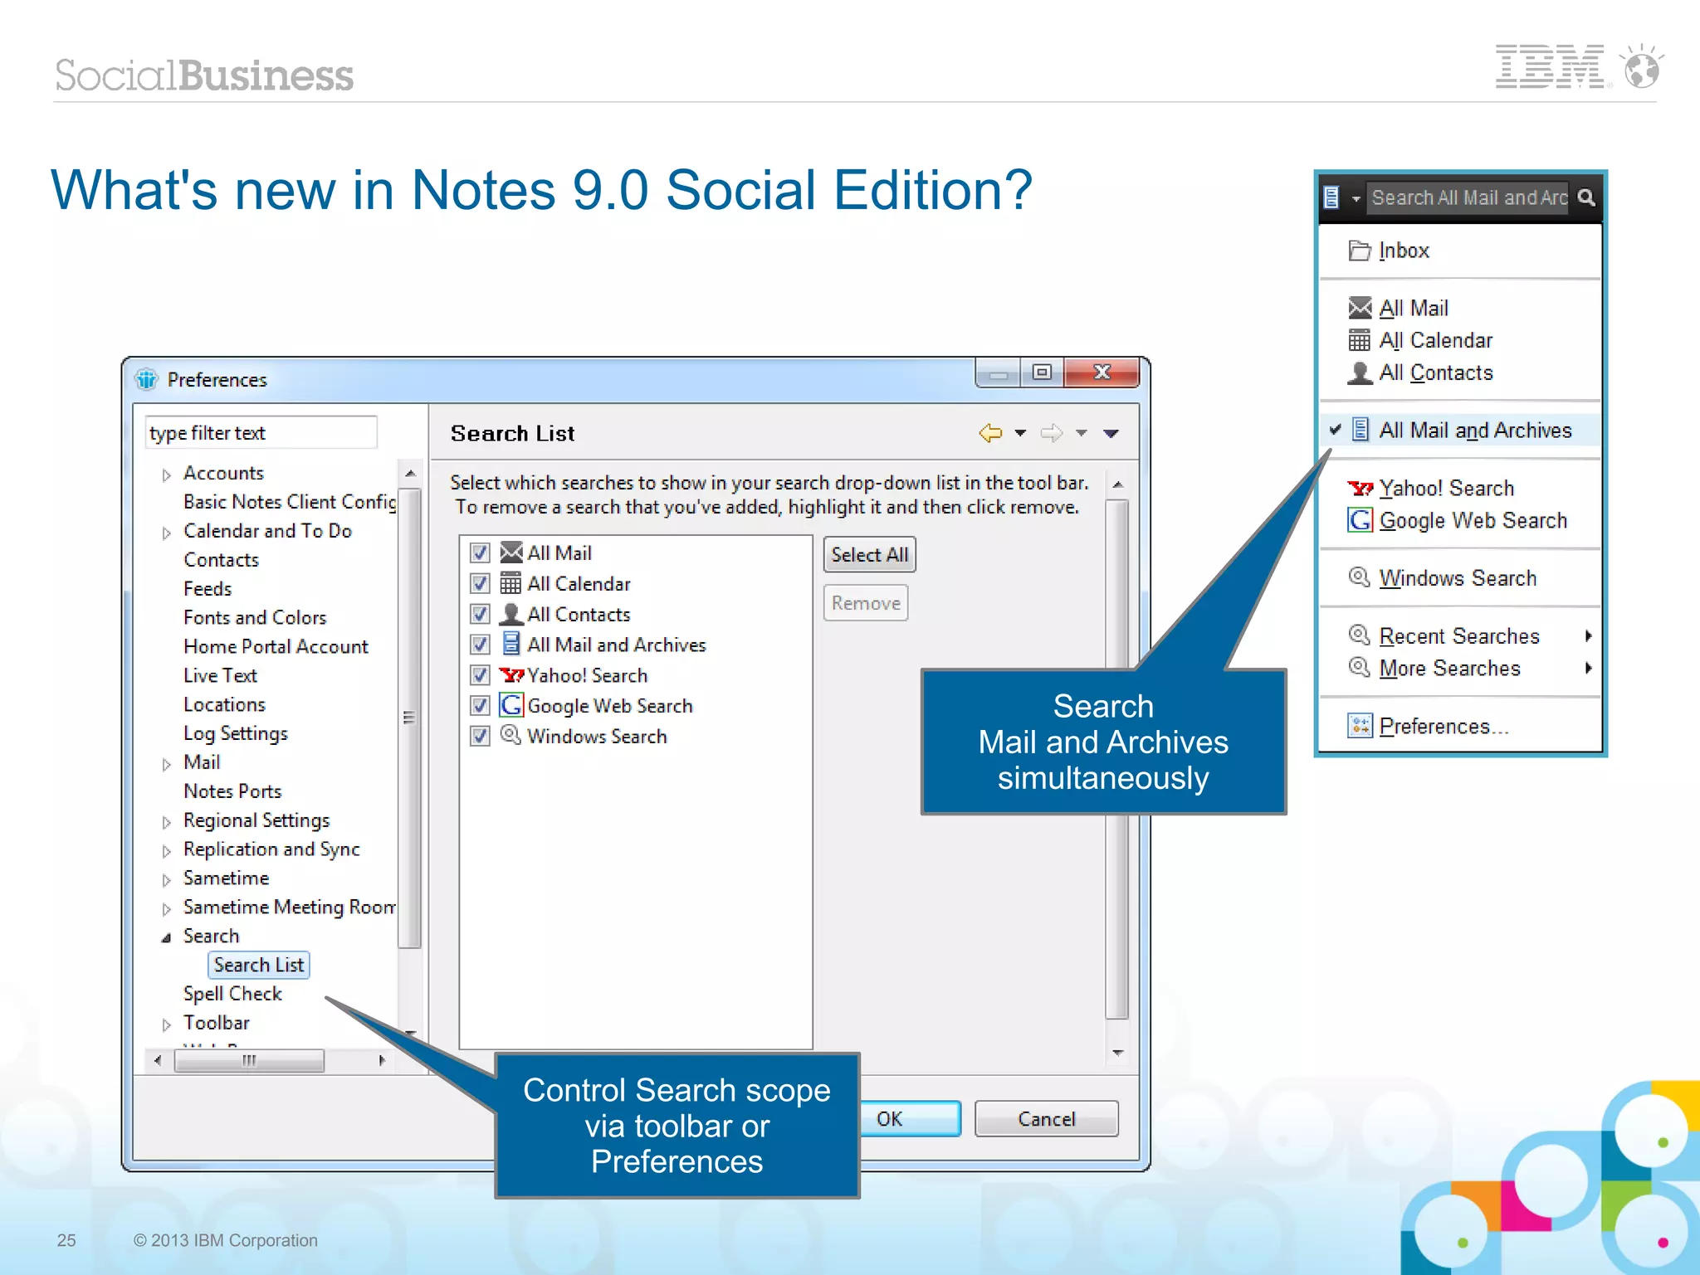Toggle the All Calendar checkbox in Search List
The width and height of the screenshot is (1700, 1275).
tap(480, 583)
